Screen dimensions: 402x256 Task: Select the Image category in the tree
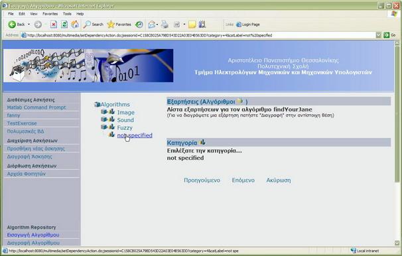pyautogui.click(x=125, y=112)
